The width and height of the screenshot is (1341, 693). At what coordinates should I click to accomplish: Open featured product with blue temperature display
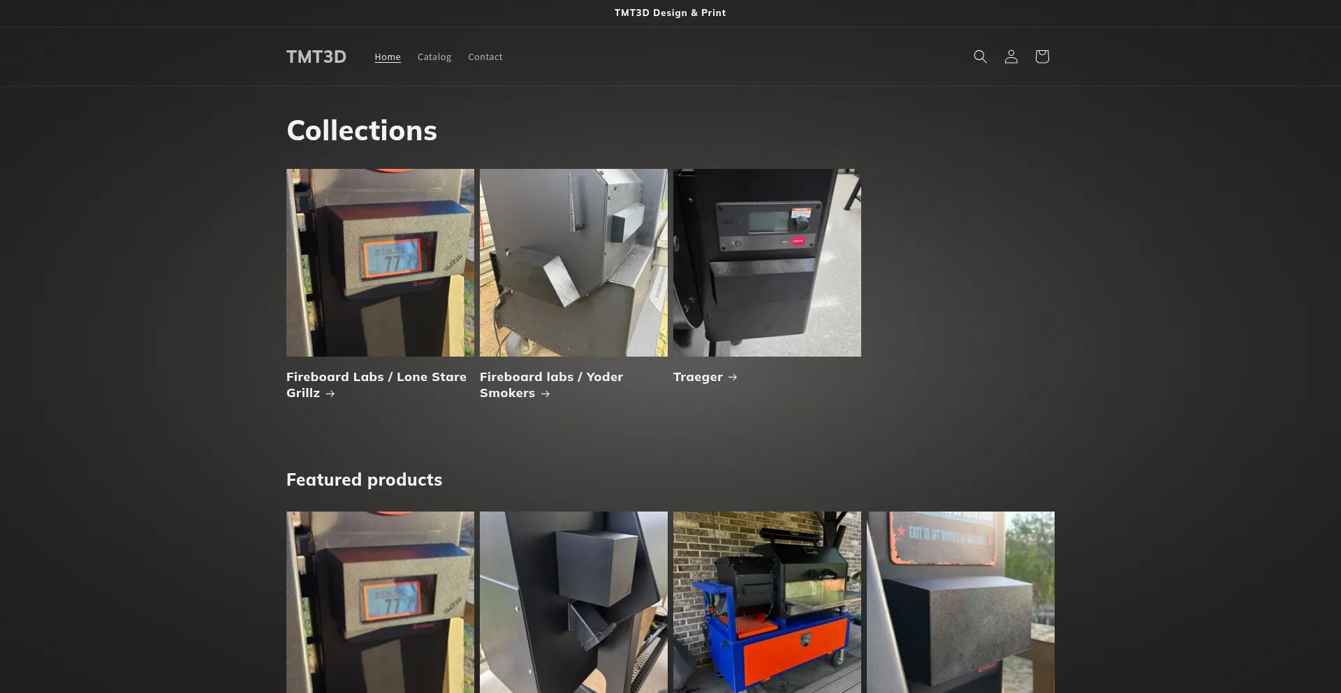[380, 602]
